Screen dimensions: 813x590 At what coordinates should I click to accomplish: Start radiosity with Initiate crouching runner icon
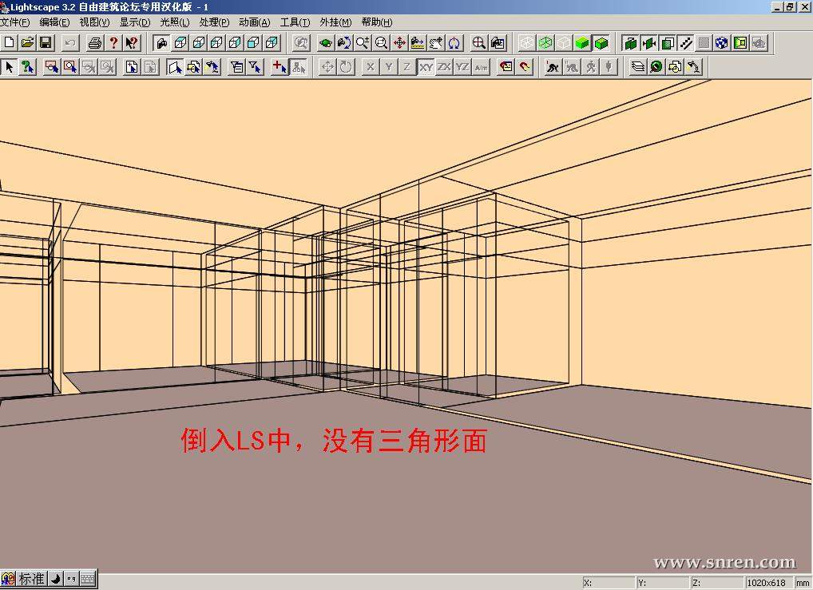[x=553, y=67]
